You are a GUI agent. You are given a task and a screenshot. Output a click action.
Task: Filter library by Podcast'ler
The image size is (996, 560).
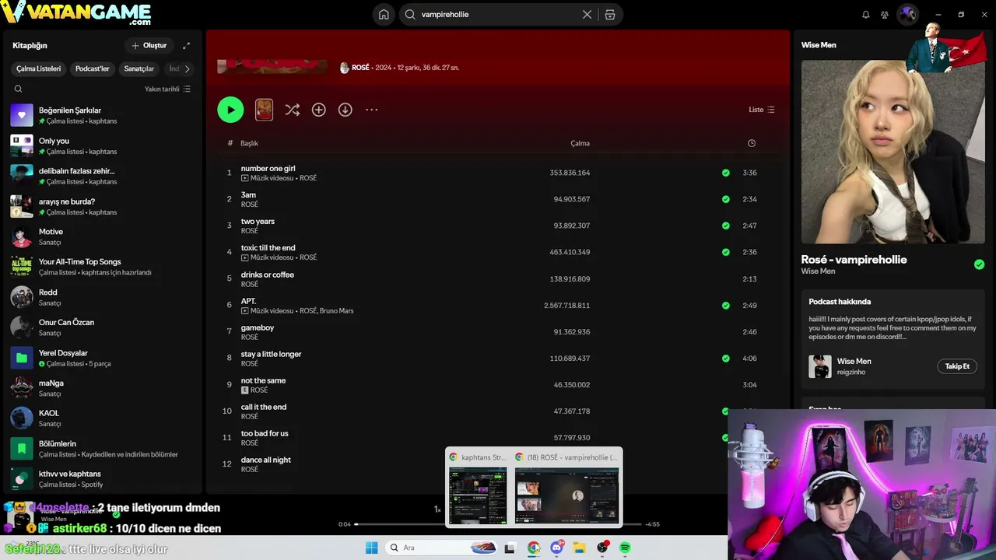tap(92, 68)
